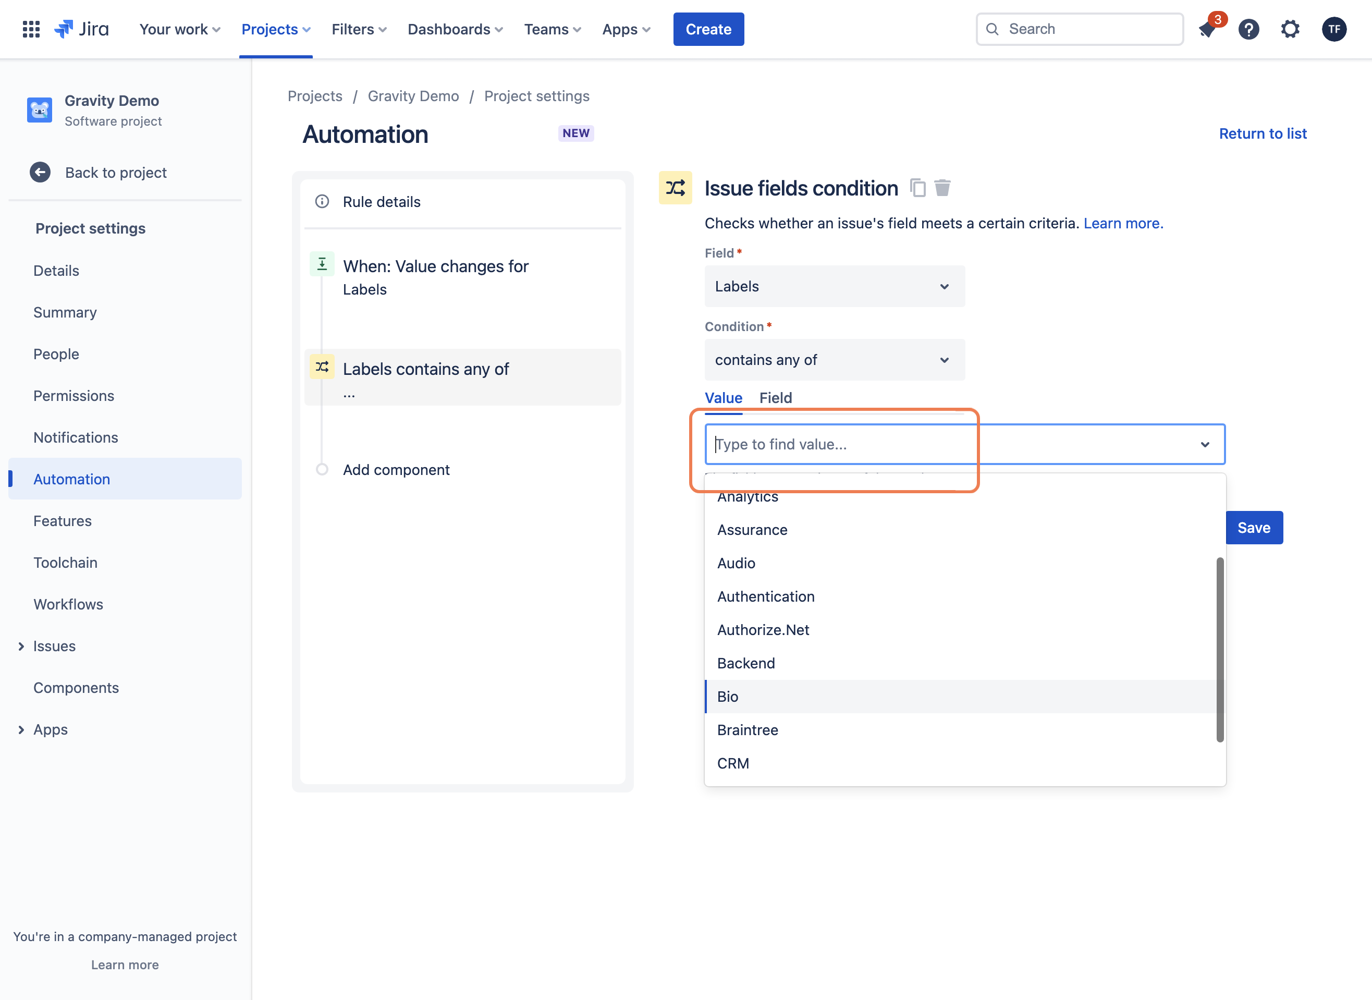This screenshot has width=1372, height=1000.
Task: Open the app switcher grid icon
Action: [x=31, y=29]
